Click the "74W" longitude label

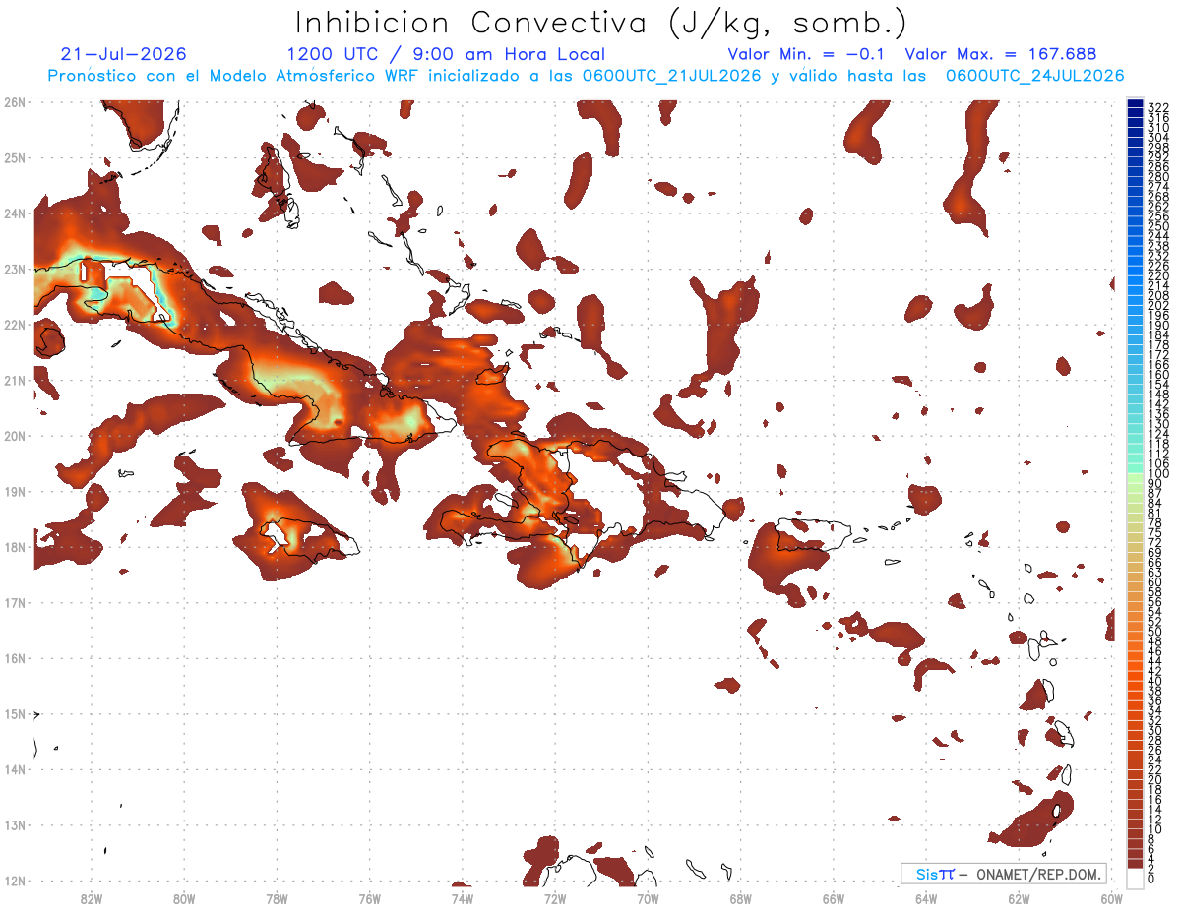tap(463, 898)
